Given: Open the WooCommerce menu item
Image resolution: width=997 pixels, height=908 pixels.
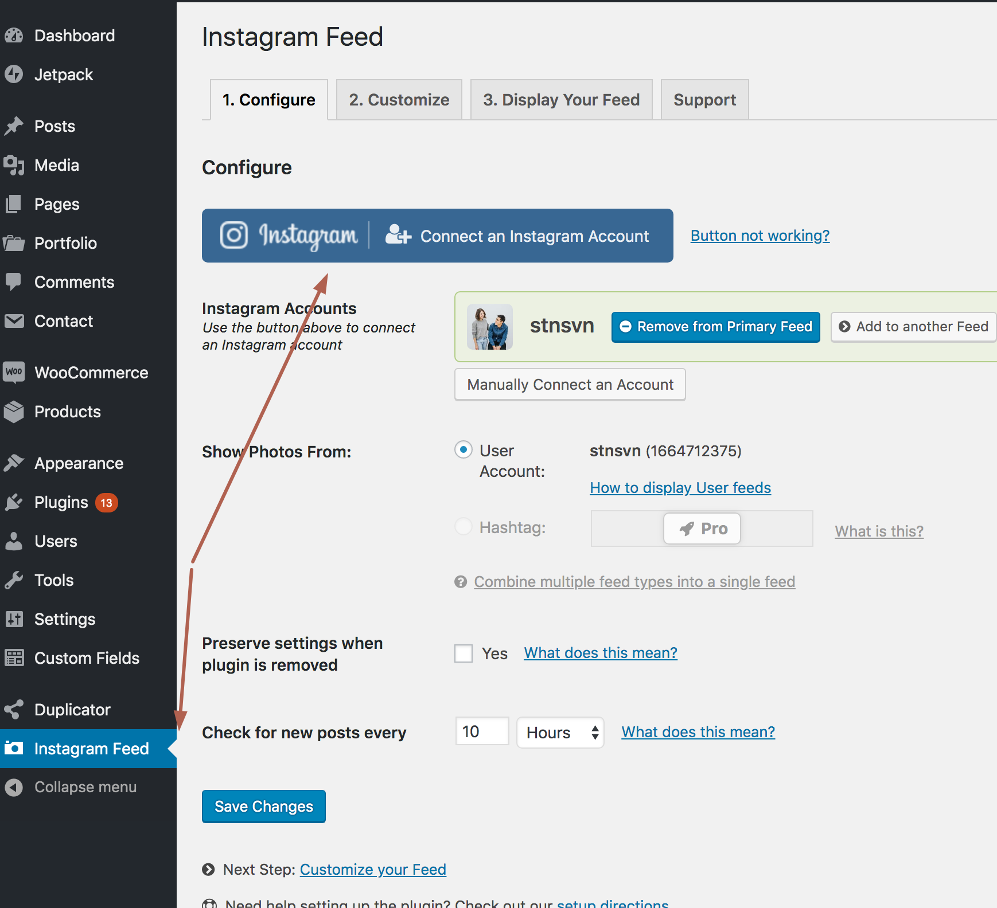Looking at the screenshot, I should click(88, 373).
